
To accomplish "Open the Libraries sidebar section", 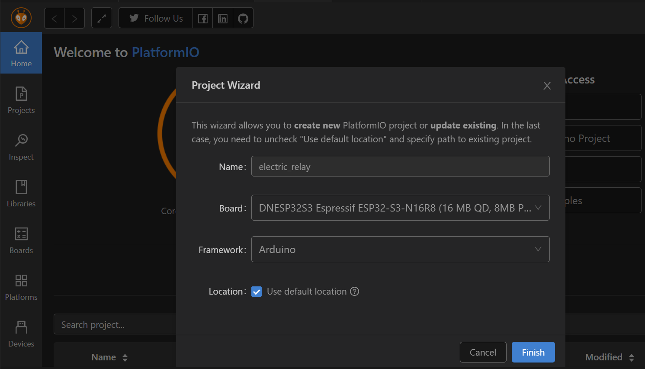I will click(21, 193).
